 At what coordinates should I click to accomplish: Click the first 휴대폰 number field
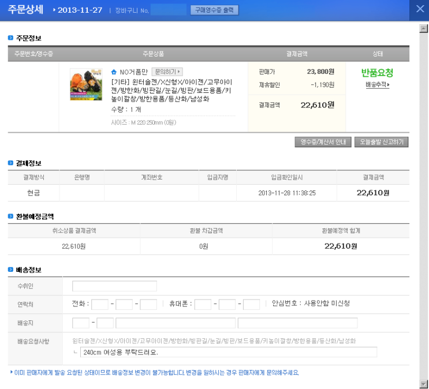pos(203,304)
